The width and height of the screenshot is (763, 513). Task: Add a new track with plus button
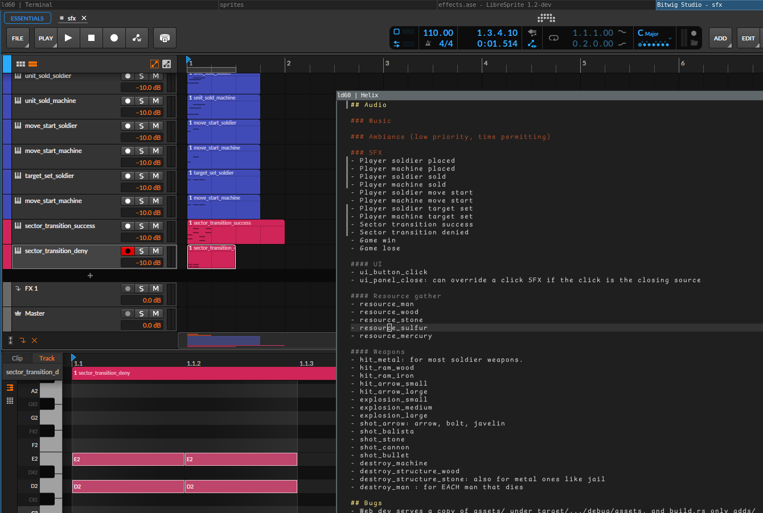tap(90, 276)
